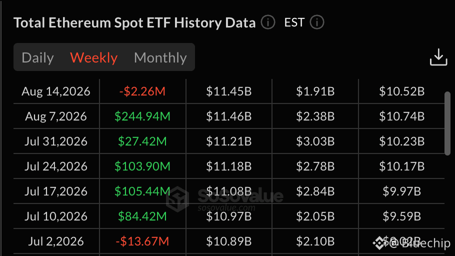Switch to the Monthly tab
Image resolution: width=455 pixels, height=256 pixels.
pos(160,57)
